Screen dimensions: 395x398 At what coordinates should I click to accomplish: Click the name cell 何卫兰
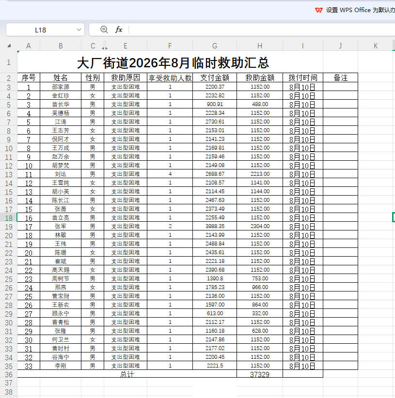pos(61,339)
